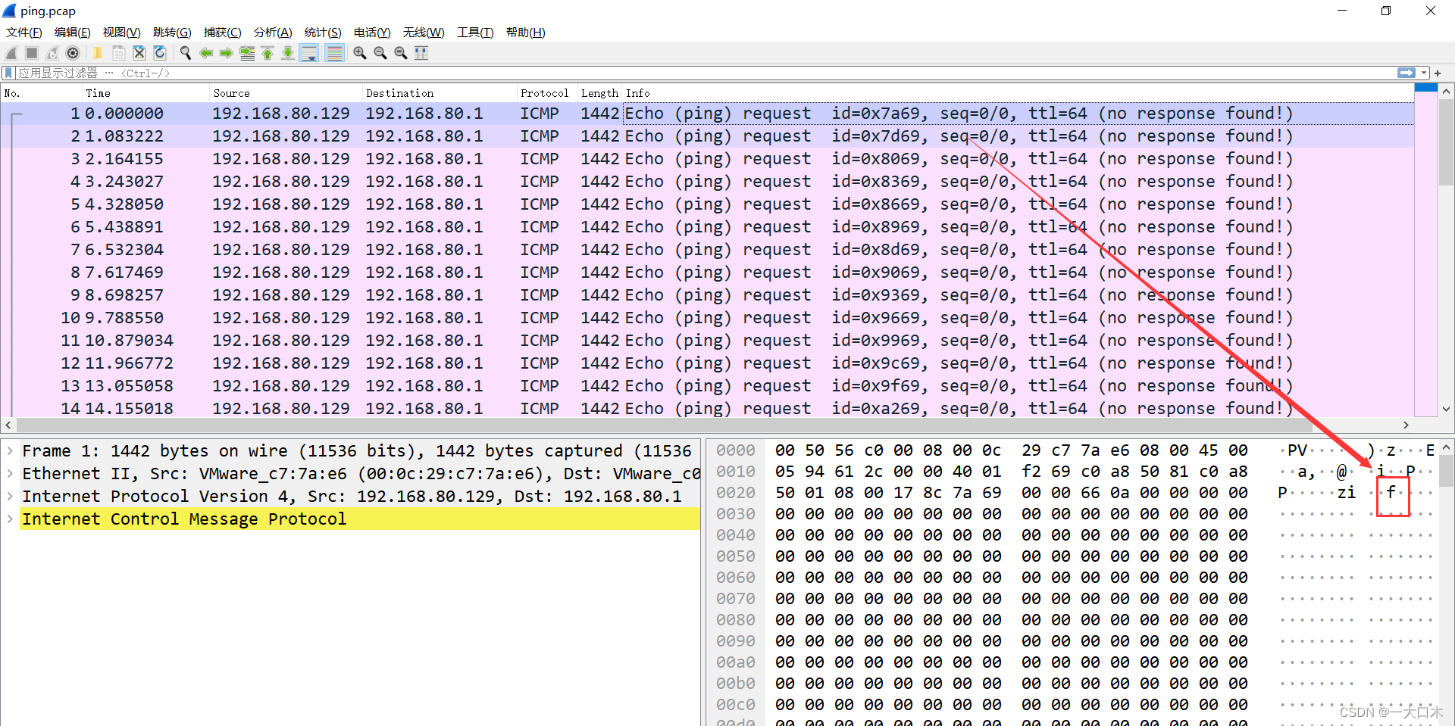Reload this capture file

coord(160,52)
